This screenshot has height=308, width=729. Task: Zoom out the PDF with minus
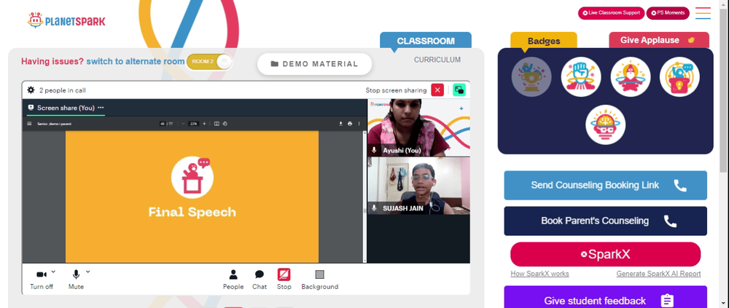(183, 124)
